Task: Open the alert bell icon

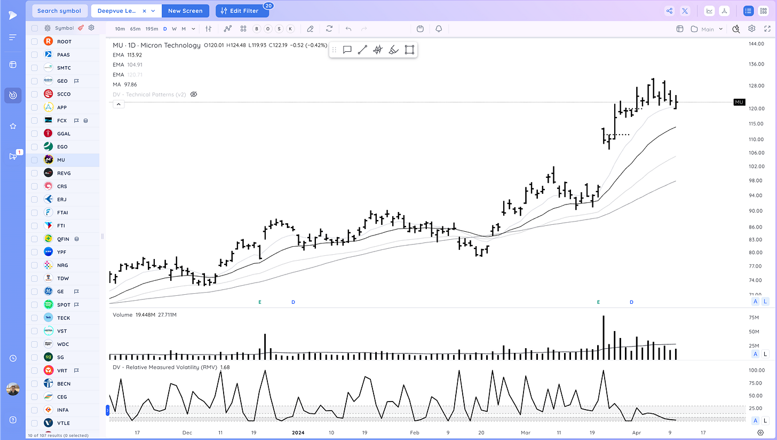Action: click(x=439, y=29)
